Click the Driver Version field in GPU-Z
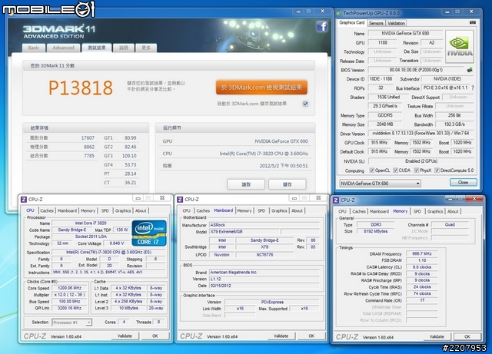 [x=421, y=134]
